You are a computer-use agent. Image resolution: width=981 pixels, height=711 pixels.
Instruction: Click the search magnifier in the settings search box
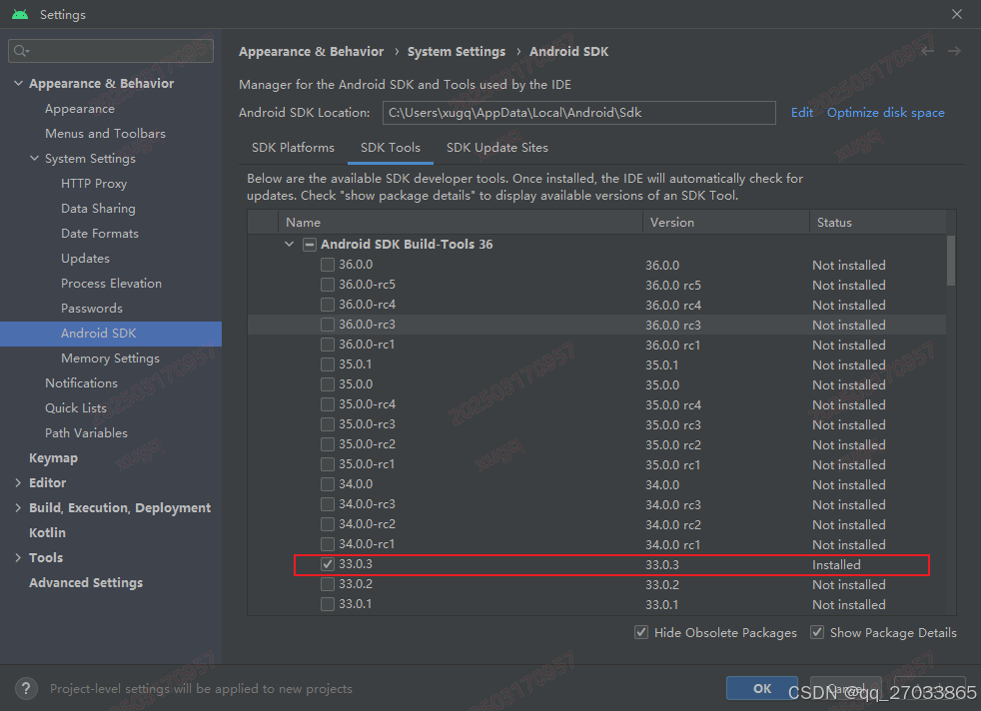click(x=22, y=49)
